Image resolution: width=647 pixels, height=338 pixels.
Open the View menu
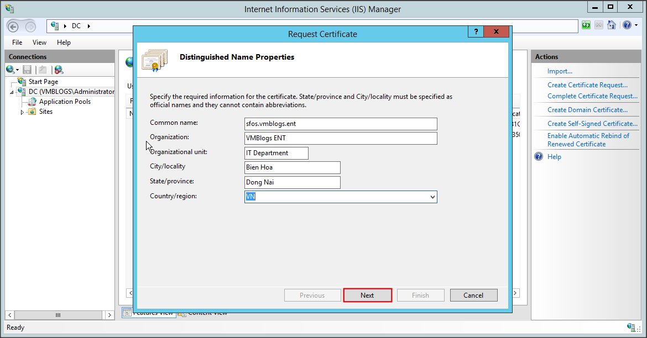pos(39,43)
